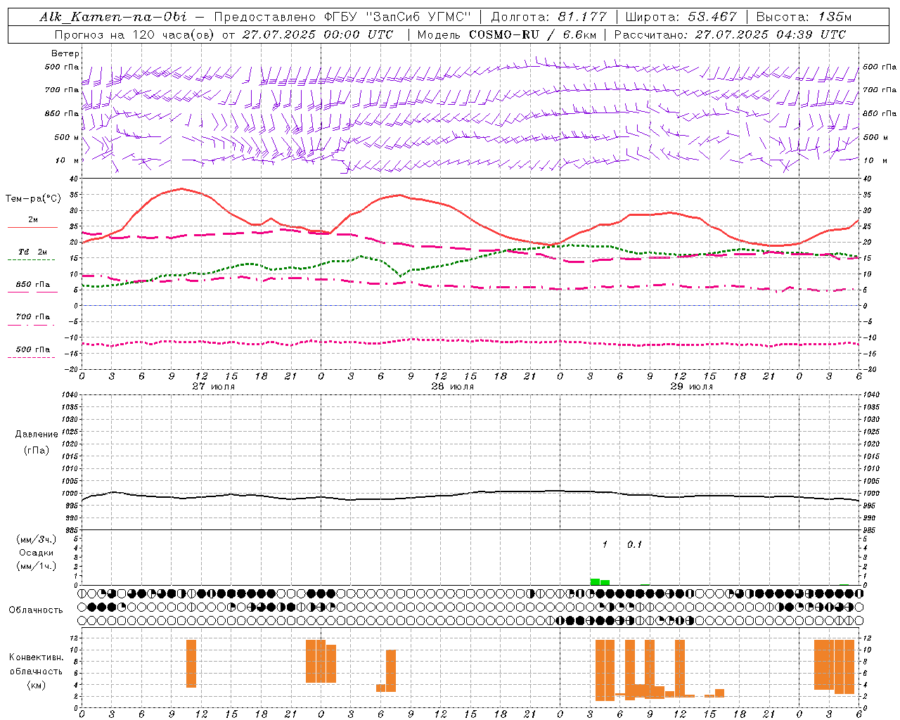
Task: Click the Модель COSMO-RU / 6.6км label
Action: click(x=508, y=34)
